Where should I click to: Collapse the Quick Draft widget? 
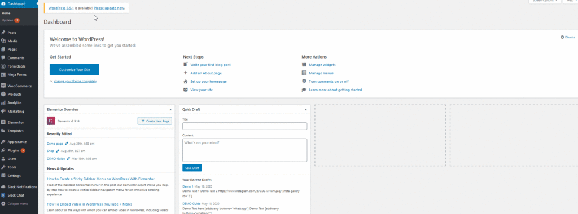point(305,110)
